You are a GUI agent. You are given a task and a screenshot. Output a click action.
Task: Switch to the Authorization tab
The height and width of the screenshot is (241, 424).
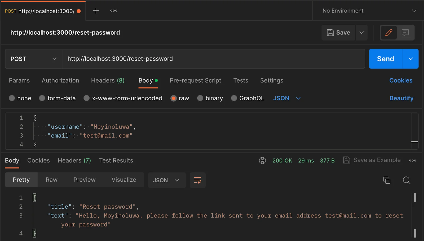tap(60, 80)
